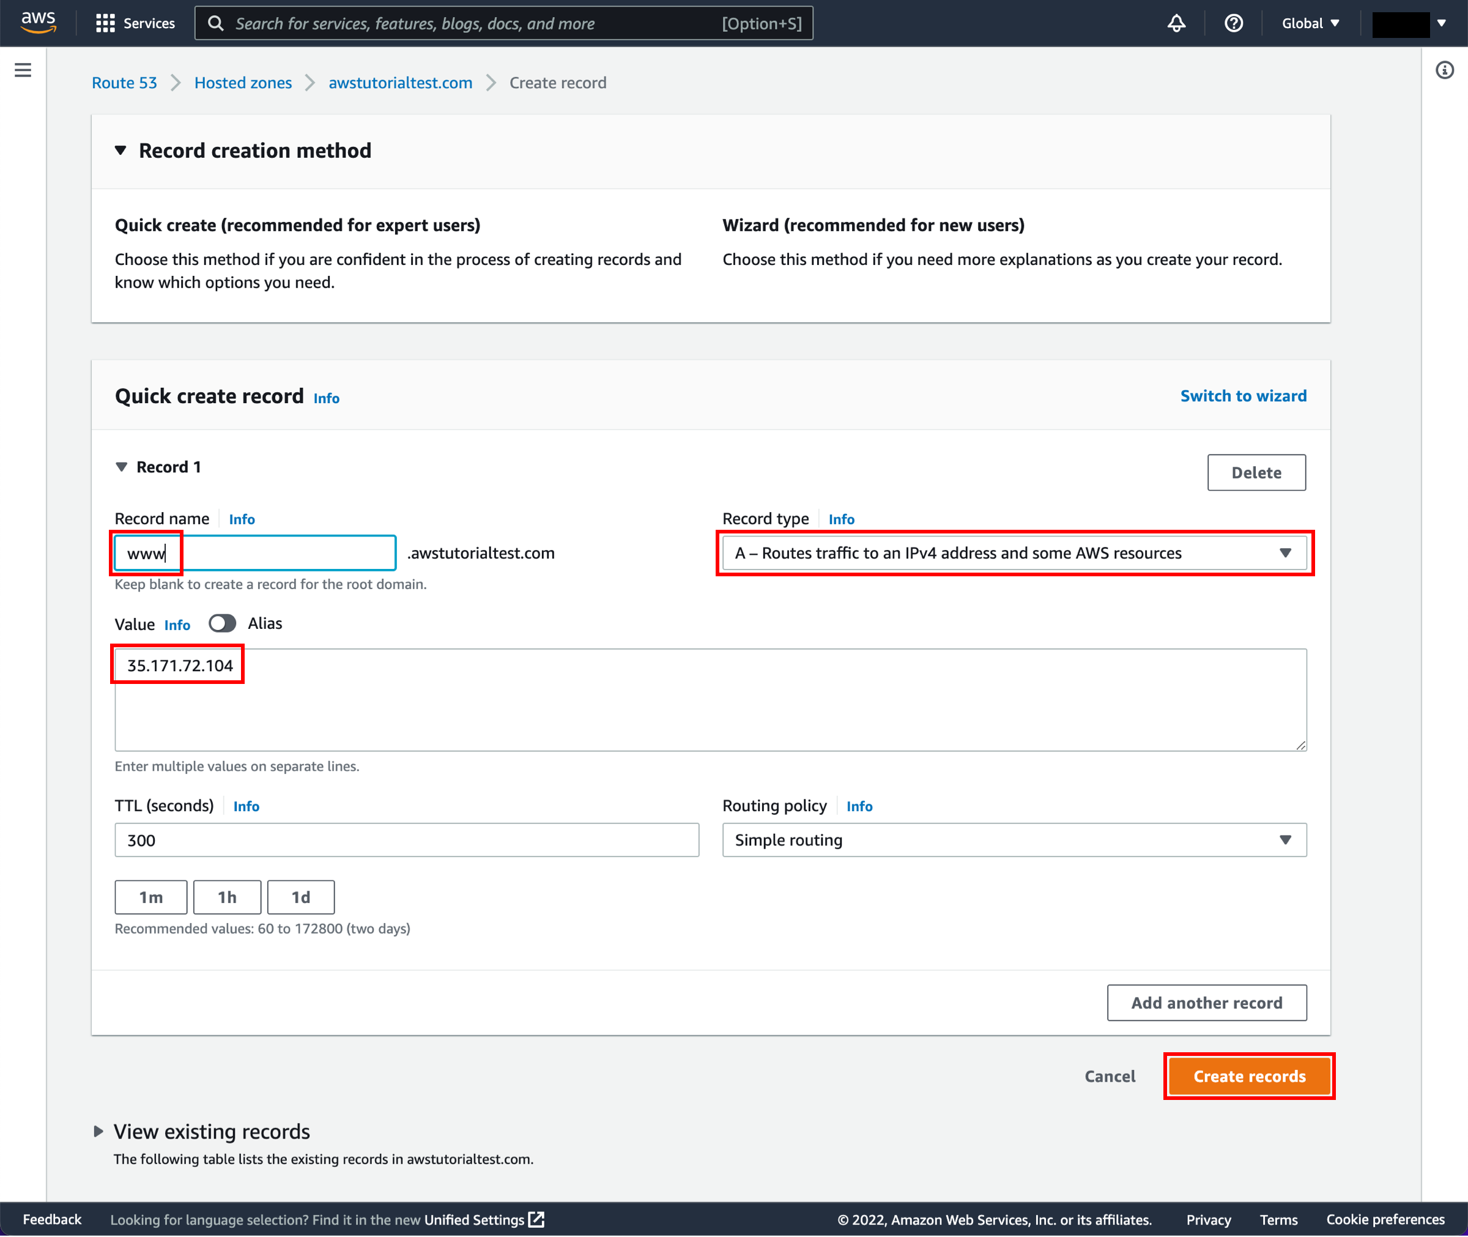Open the Terms footer link
This screenshot has height=1237, width=1468.
point(1279,1219)
